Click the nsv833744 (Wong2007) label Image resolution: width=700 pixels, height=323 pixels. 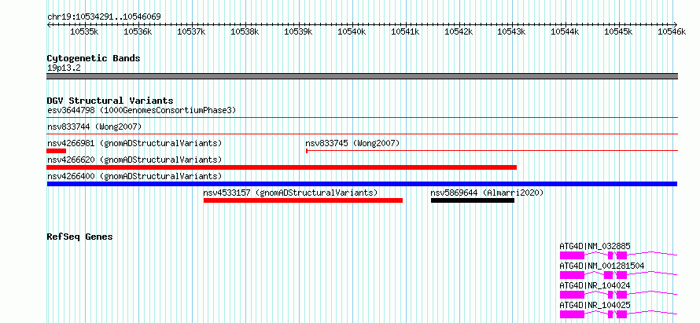(x=94, y=127)
